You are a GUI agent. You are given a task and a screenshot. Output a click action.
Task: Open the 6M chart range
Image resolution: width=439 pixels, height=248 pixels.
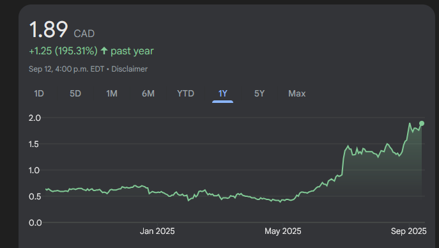click(x=148, y=93)
